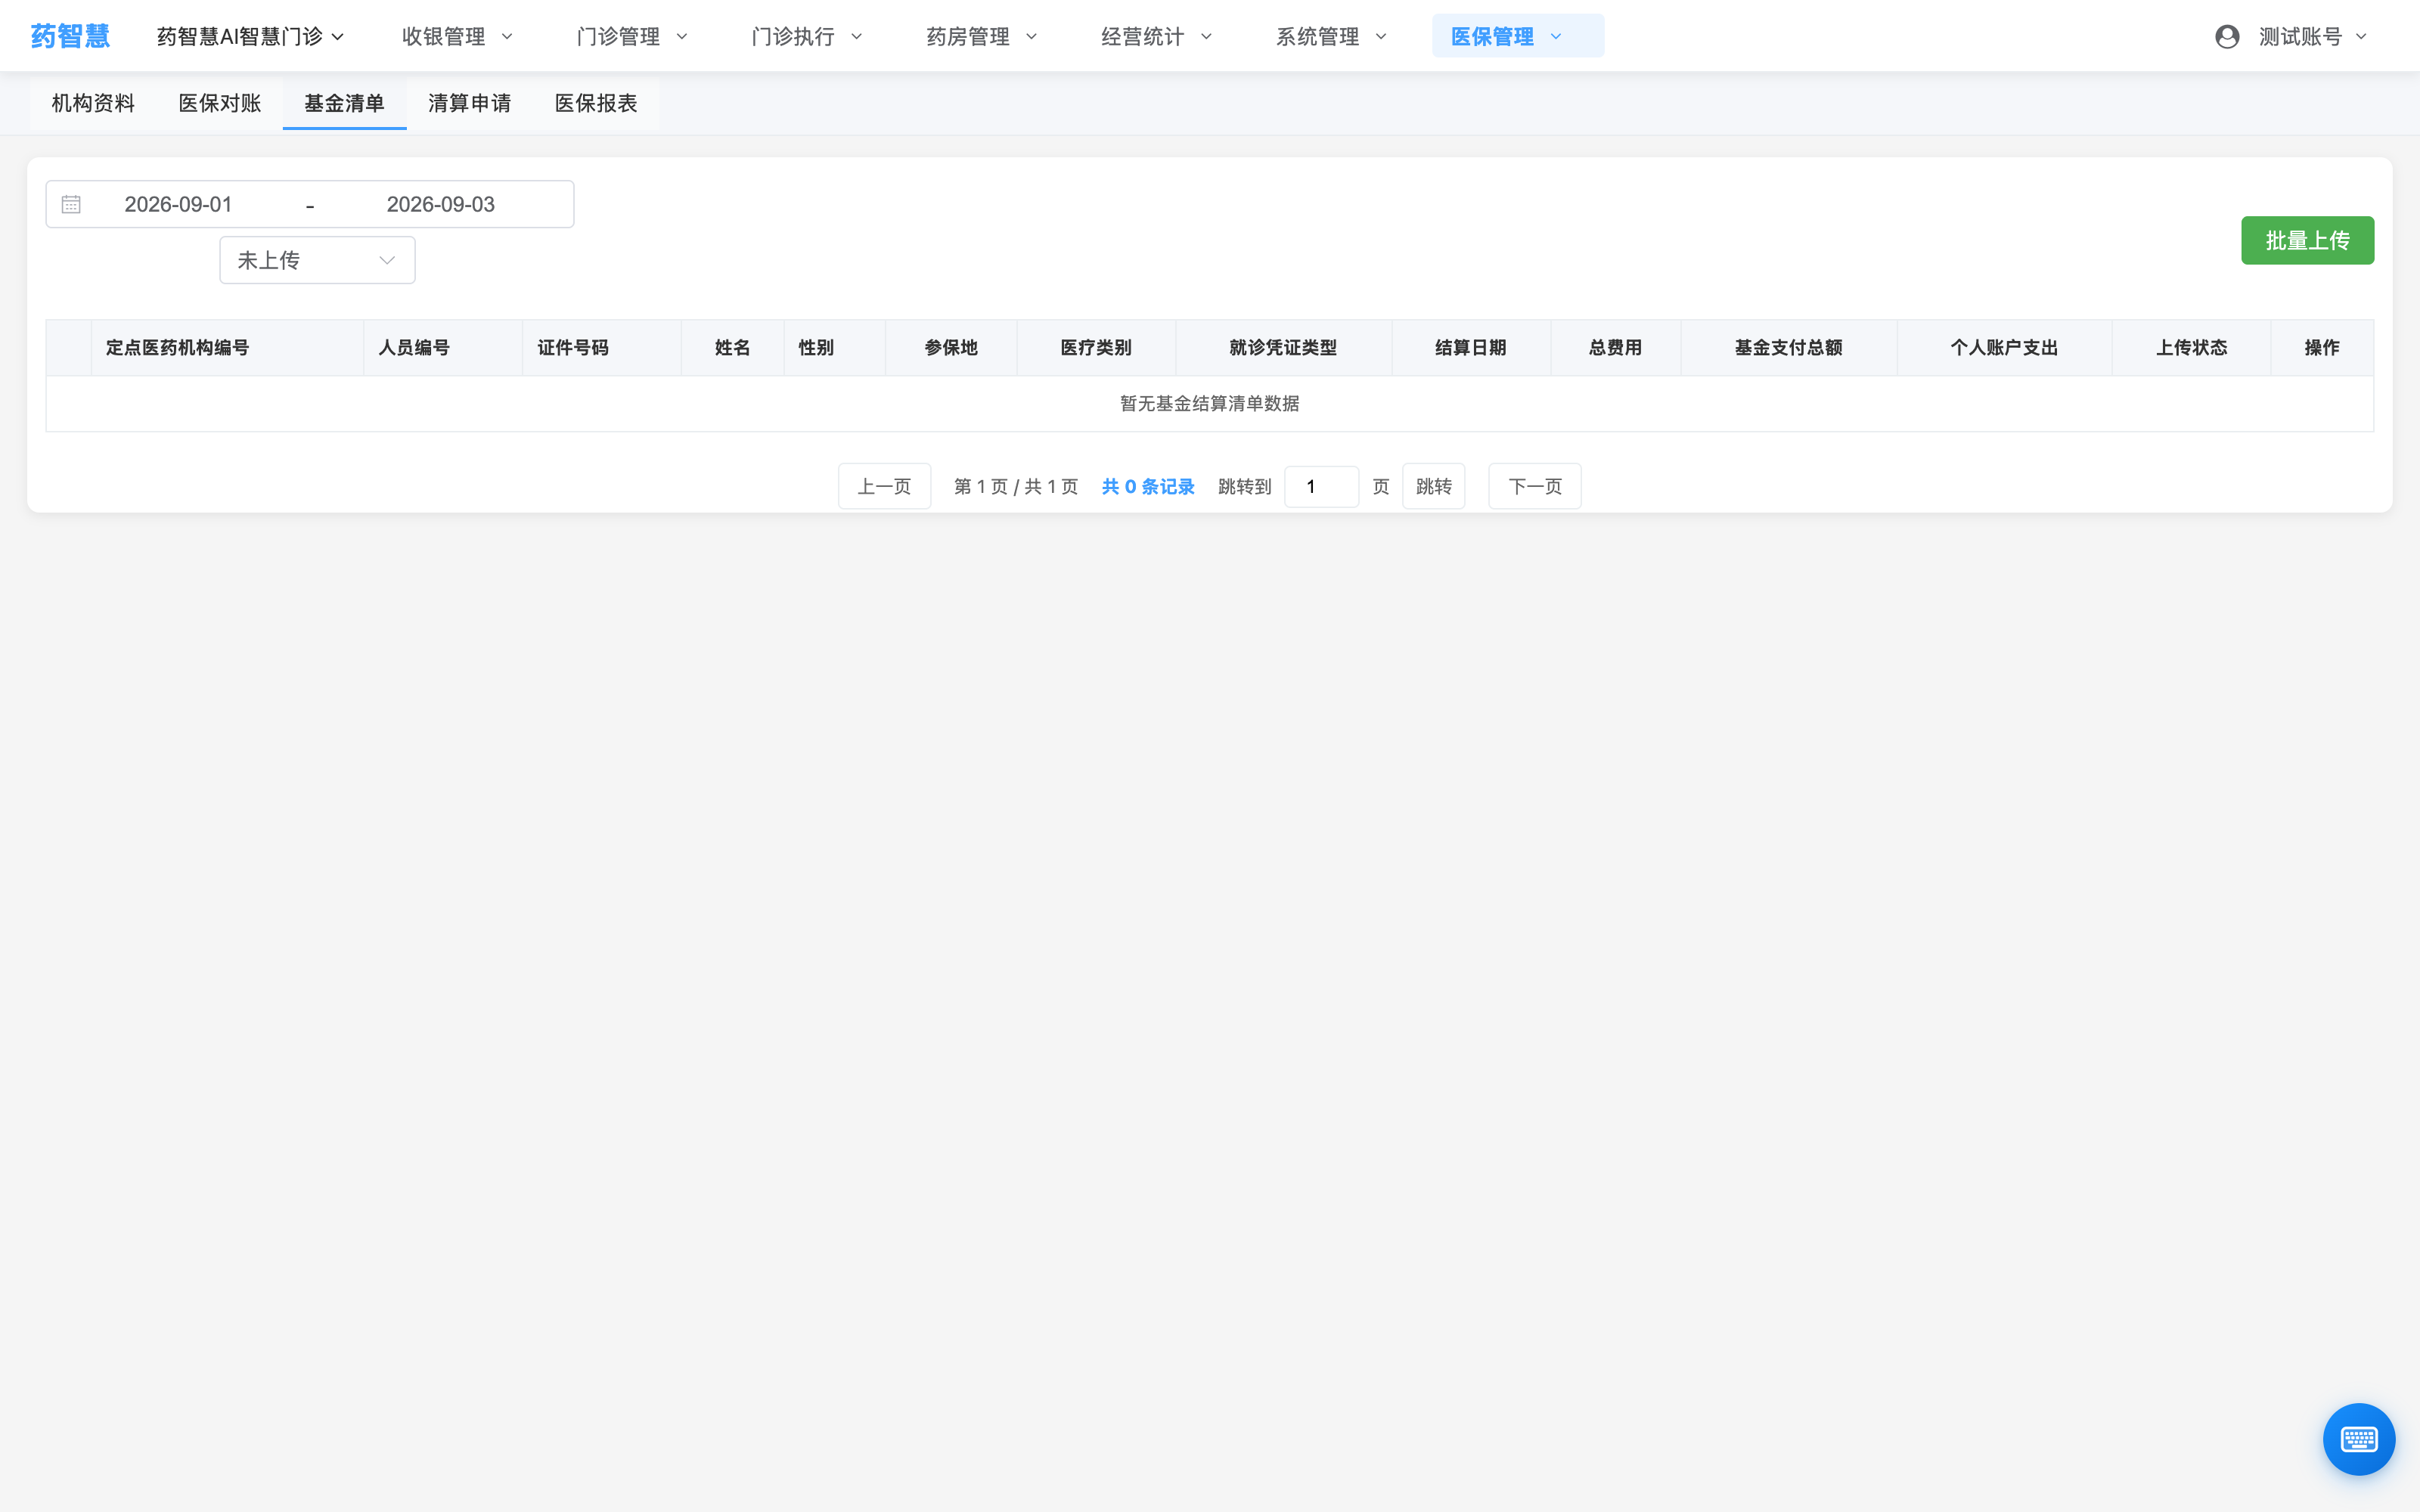The height and width of the screenshot is (1512, 2420).
Task: Open the calendar icon in date range
Action: [x=71, y=204]
